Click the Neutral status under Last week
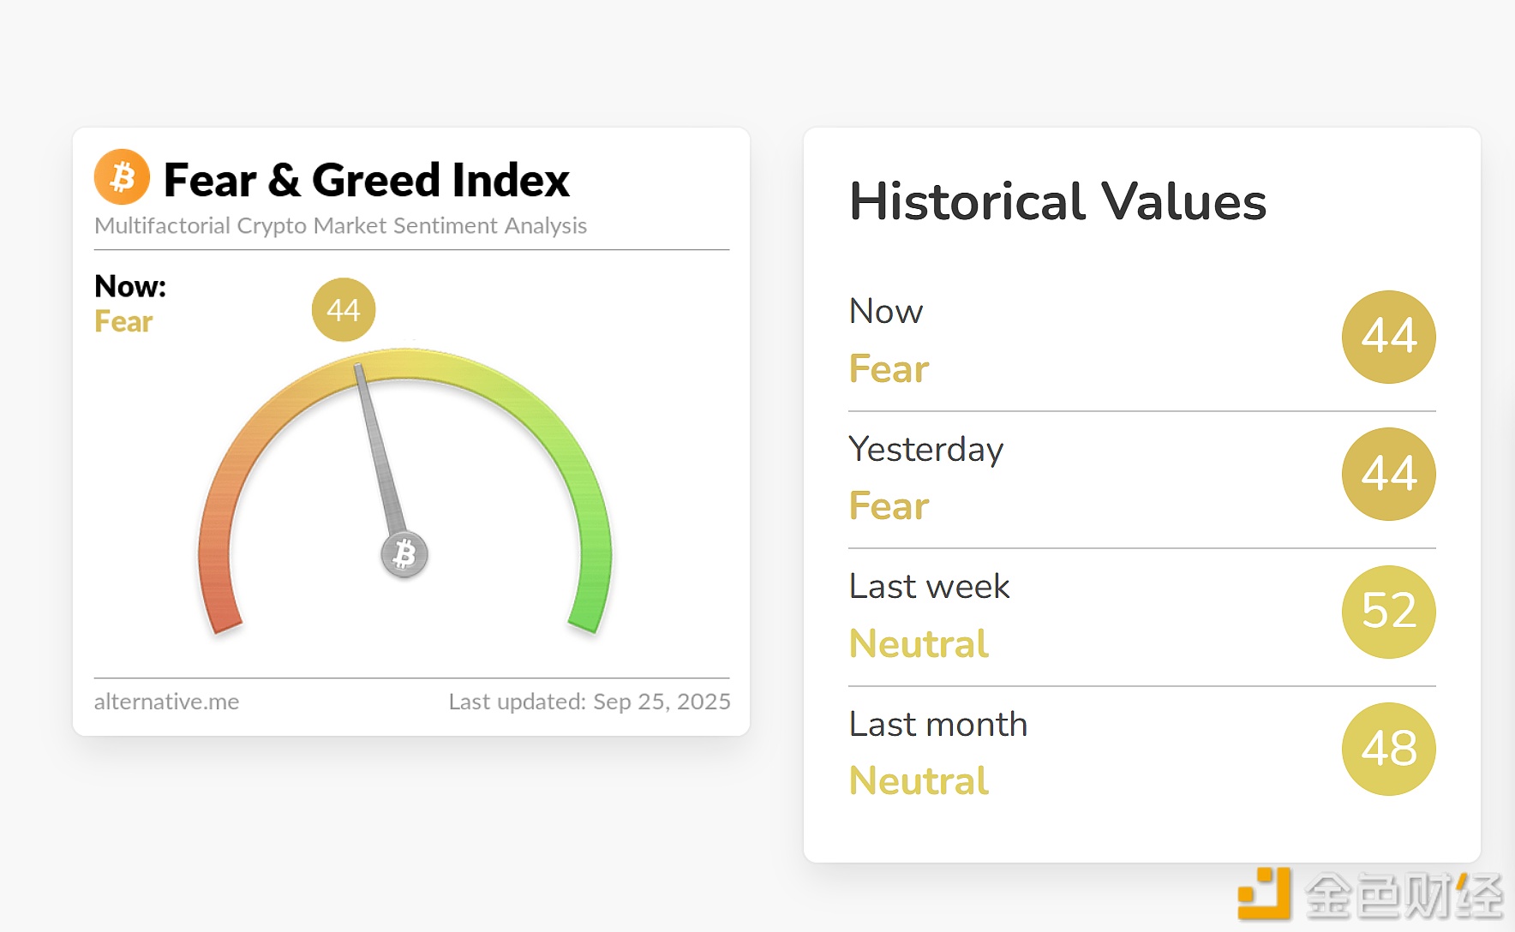1515x932 pixels. click(x=919, y=644)
